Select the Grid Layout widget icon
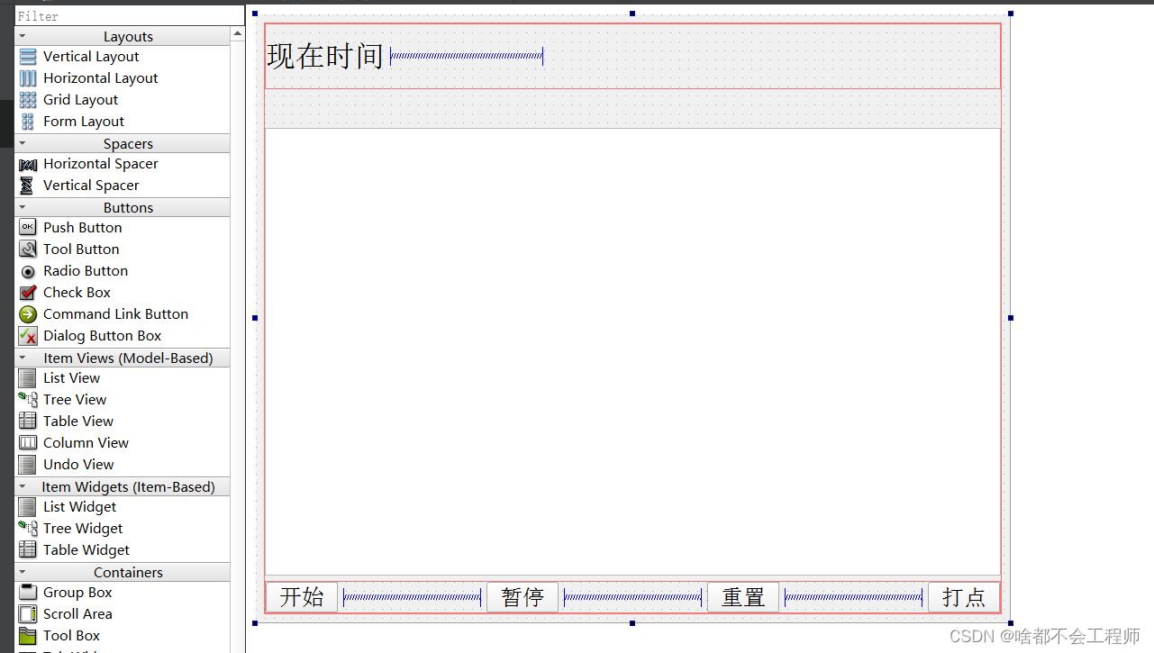 click(28, 99)
